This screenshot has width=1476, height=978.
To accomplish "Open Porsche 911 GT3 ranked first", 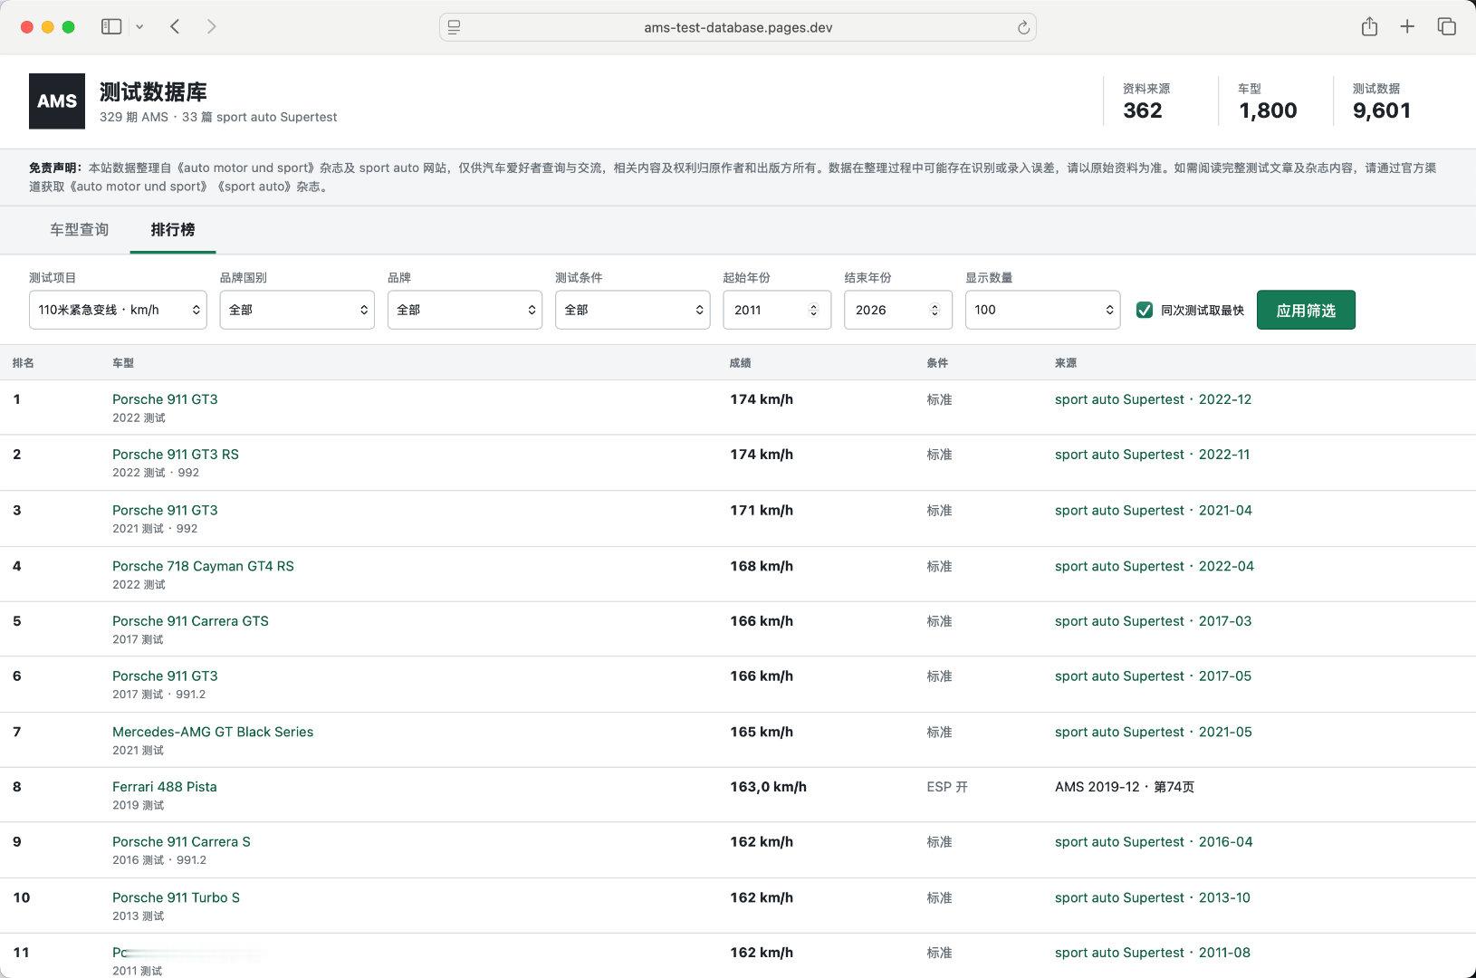I will tap(165, 399).
